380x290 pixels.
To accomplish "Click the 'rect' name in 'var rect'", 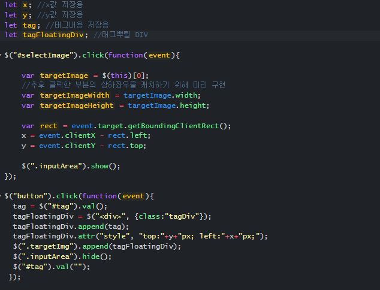I will 49,126.
